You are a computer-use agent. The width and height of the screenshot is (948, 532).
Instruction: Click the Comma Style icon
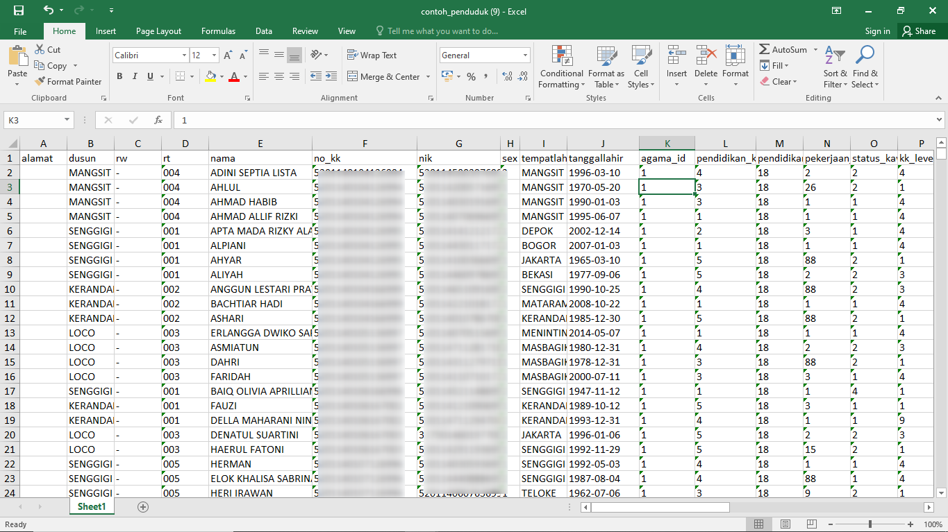coord(486,77)
